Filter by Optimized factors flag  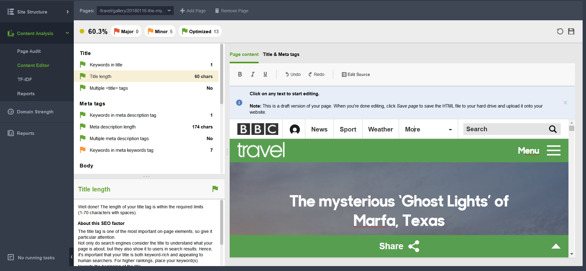200,31
